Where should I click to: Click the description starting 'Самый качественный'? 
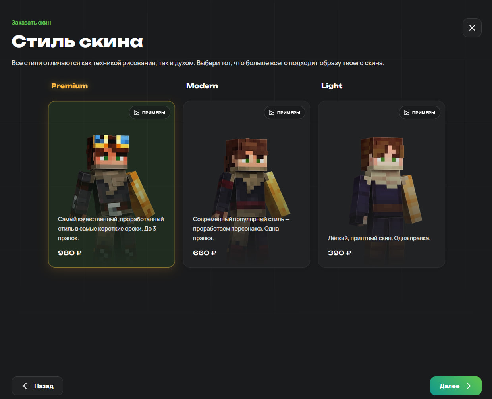click(111, 229)
